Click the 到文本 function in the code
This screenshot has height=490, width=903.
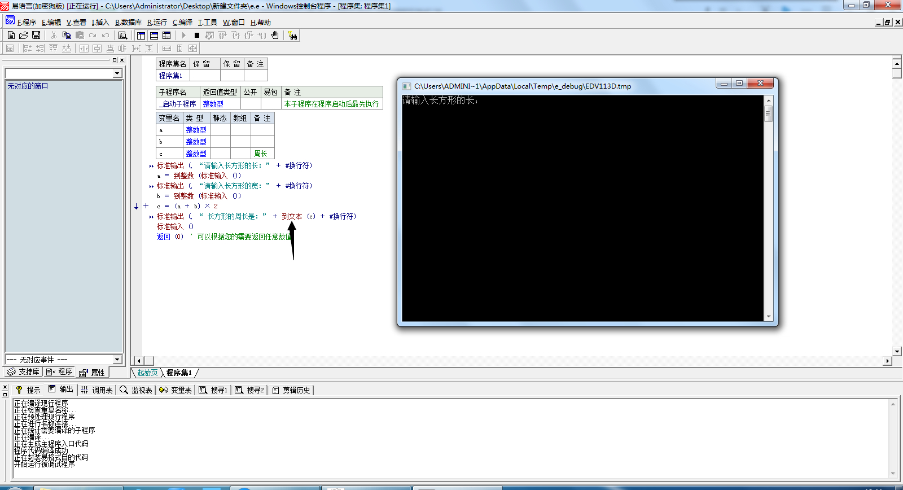(x=292, y=216)
